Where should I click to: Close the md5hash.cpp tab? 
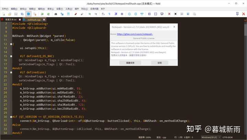(x=44, y=19)
